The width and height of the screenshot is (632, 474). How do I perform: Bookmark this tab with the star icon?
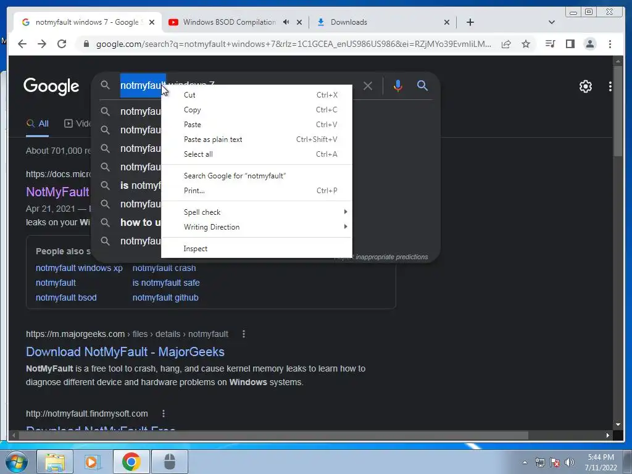(x=526, y=44)
